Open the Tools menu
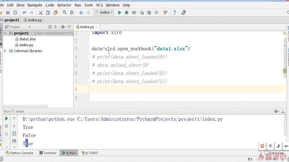Screen dimensions: 289x162 89,5
